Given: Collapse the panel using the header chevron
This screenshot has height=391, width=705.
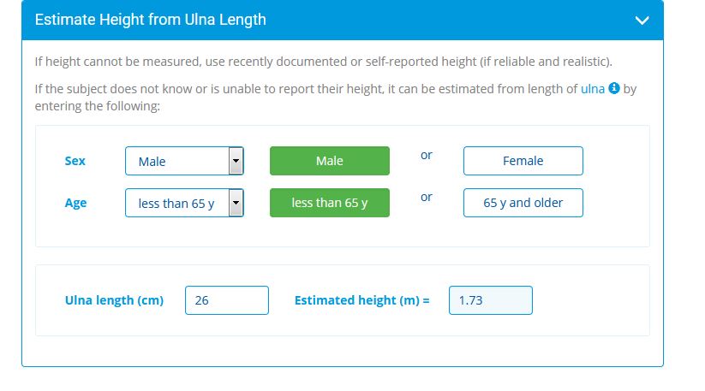Looking at the screenshot, I should point(642,21).
